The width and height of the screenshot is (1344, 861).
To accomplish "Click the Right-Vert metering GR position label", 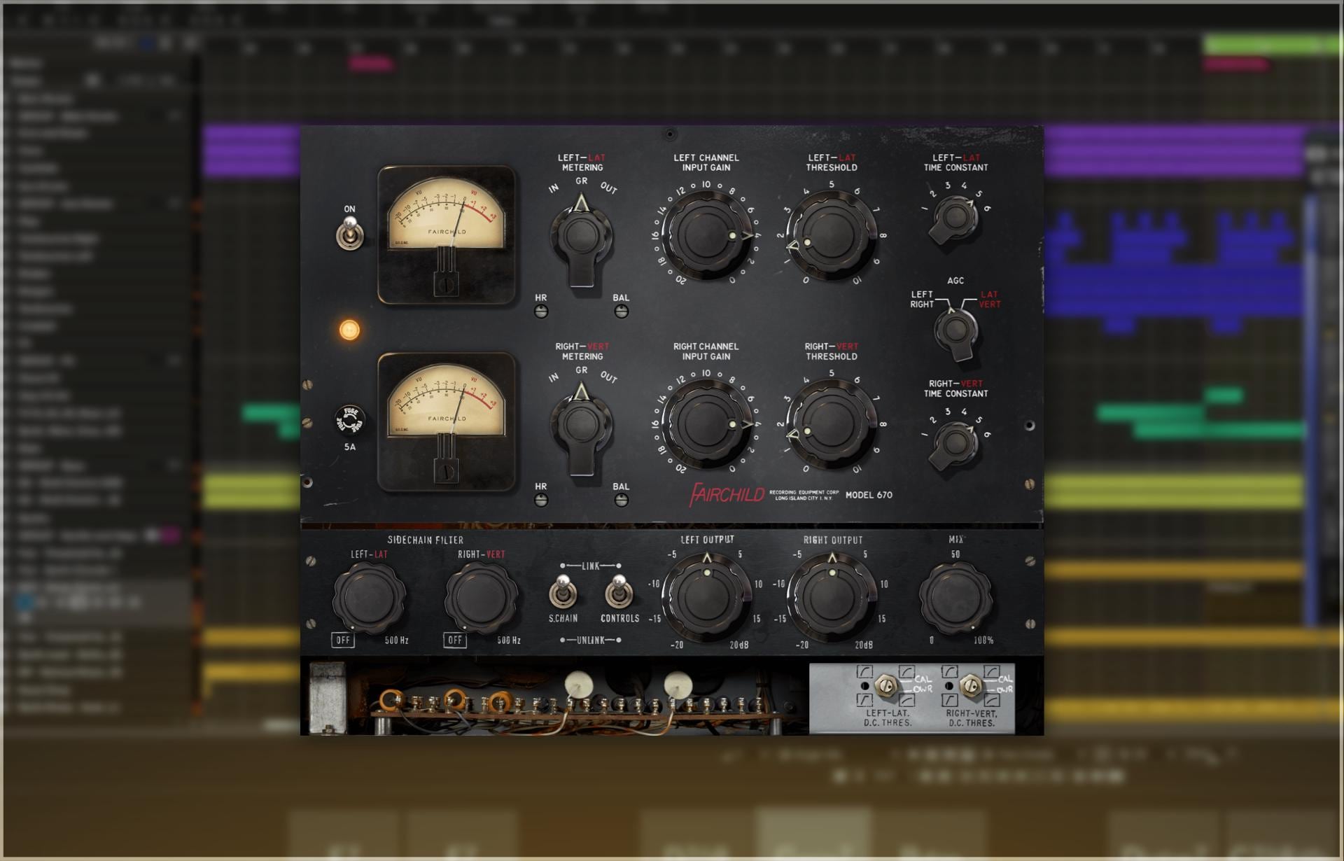I will coord(581,370).
